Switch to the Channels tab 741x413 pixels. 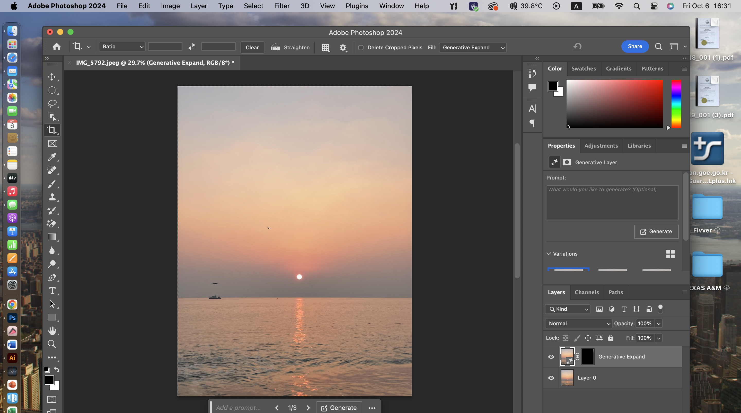point(587,292)
